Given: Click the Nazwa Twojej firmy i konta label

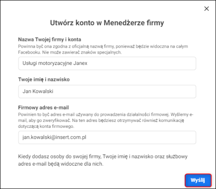Looking at the screenshot, I should tap(50, 40).
